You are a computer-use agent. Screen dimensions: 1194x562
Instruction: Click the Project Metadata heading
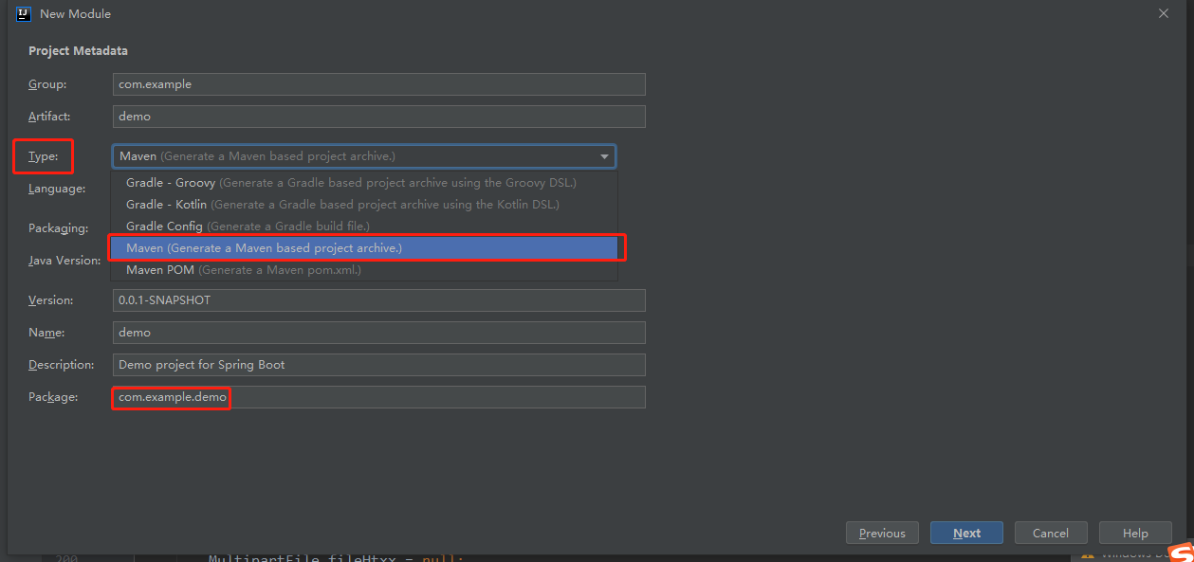coord(78,51)
